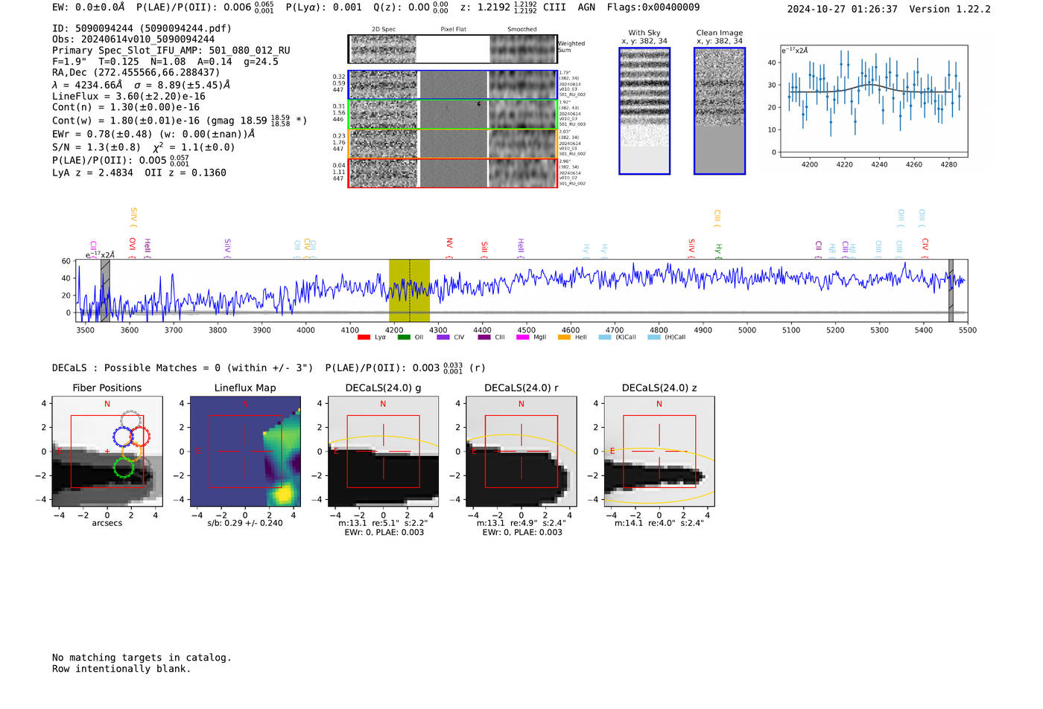Select the red-bordered 2D spectrum row
The image size is (1043, 709).
point(453,173)
